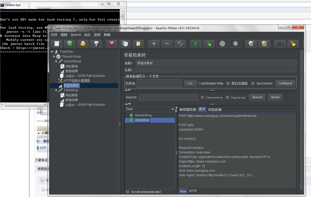Open the 帮助 menu
The image size is (311, 197).
[107, 35]
